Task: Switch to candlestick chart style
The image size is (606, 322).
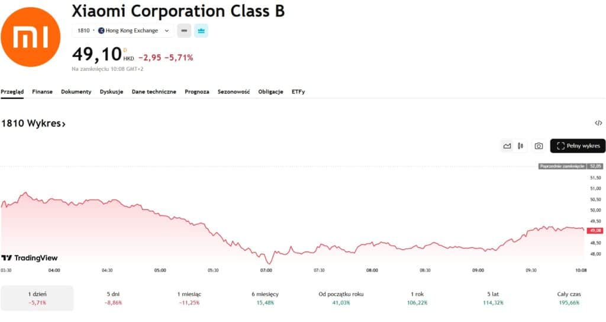Action: (521, 146)
